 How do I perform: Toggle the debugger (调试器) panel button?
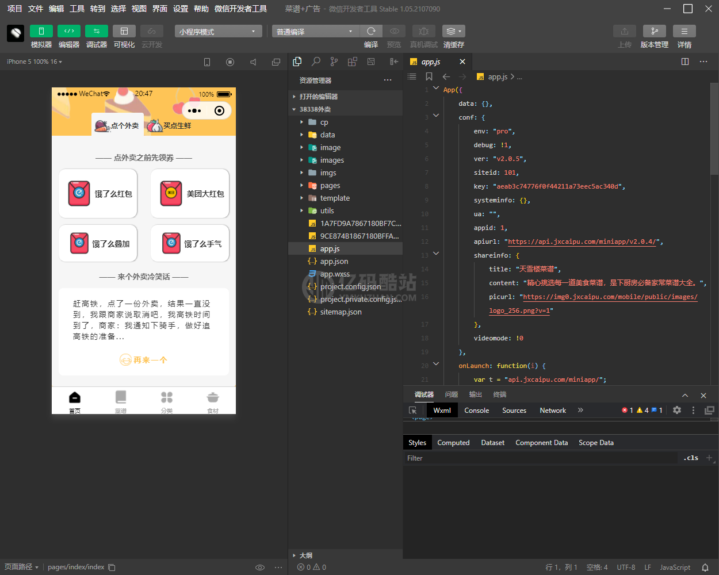click(x=97, y=31)
